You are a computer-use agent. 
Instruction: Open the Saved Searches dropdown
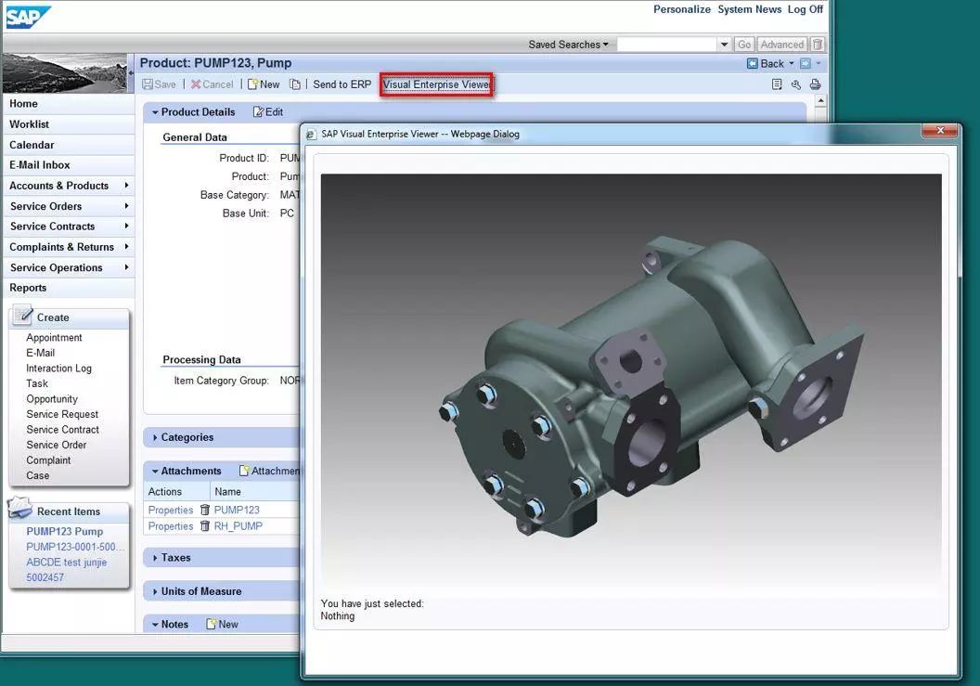click(568, 45)
